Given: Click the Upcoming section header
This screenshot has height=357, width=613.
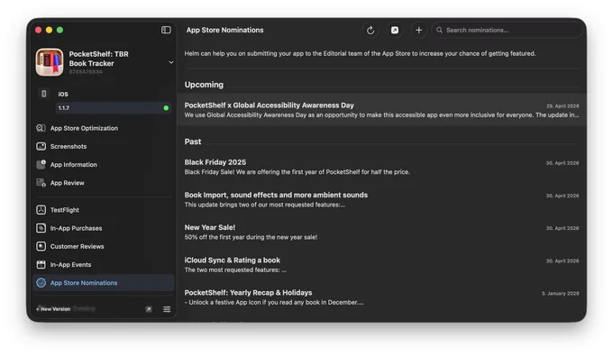Looking at the screenshot, I should [204, 85].
